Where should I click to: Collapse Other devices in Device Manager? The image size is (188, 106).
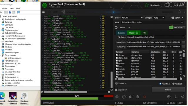tap(1, 55)
